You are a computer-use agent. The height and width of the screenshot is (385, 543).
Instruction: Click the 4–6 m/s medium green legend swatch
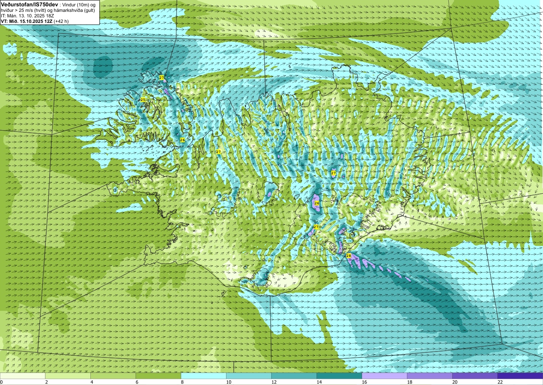point(113,376)
